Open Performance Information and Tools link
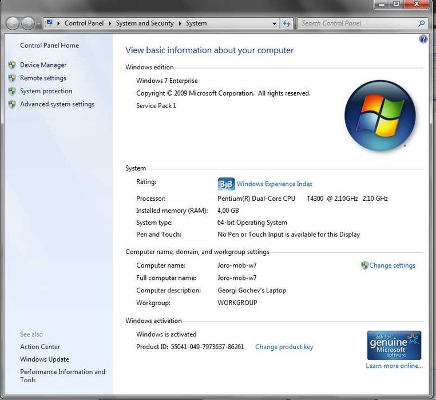436x400 pixels. (x=62, y=376)
